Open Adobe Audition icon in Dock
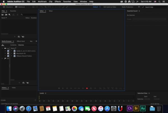Screen dimensions: 168x113 pyautogui.click(x=143, y=109)
